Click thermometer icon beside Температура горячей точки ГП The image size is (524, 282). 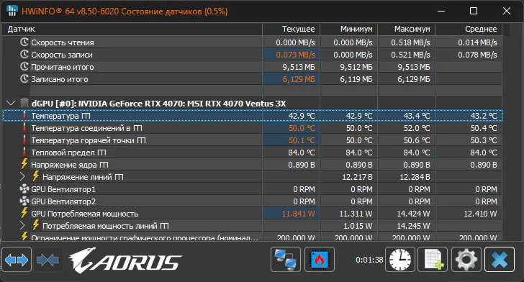[x=24, y=140]
